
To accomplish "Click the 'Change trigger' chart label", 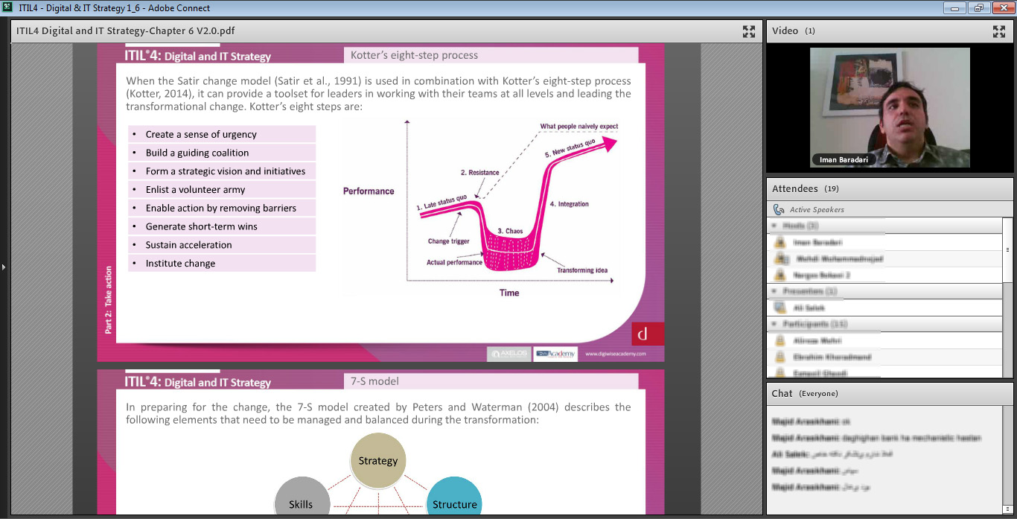I will [449, 241].
